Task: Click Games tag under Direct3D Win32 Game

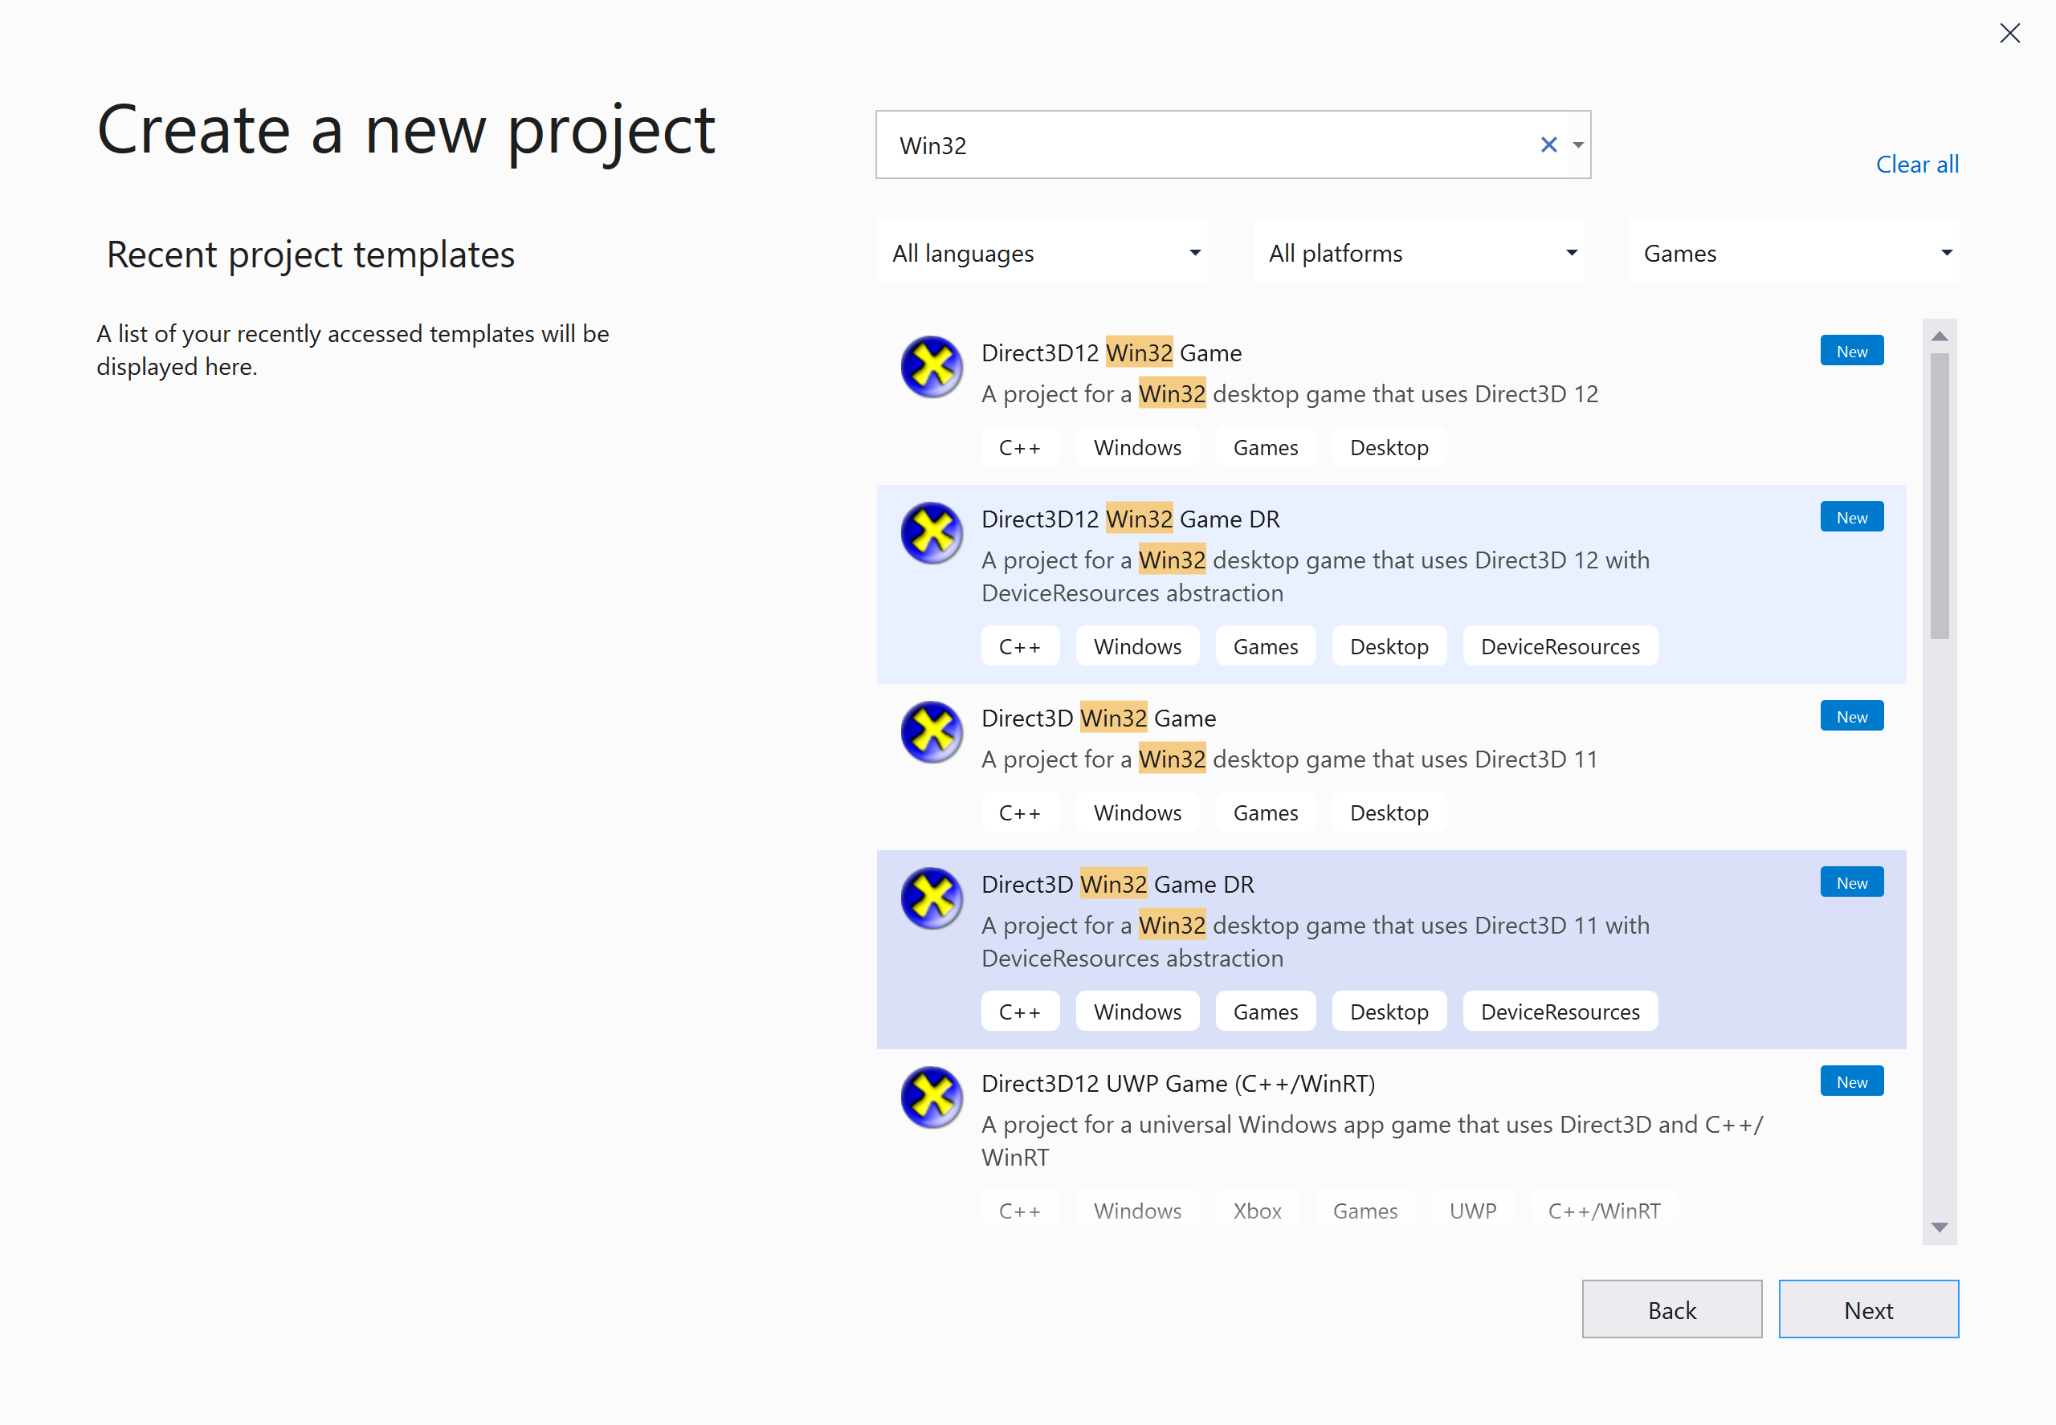Action: pyautogui.click(x=1265, y=812)
